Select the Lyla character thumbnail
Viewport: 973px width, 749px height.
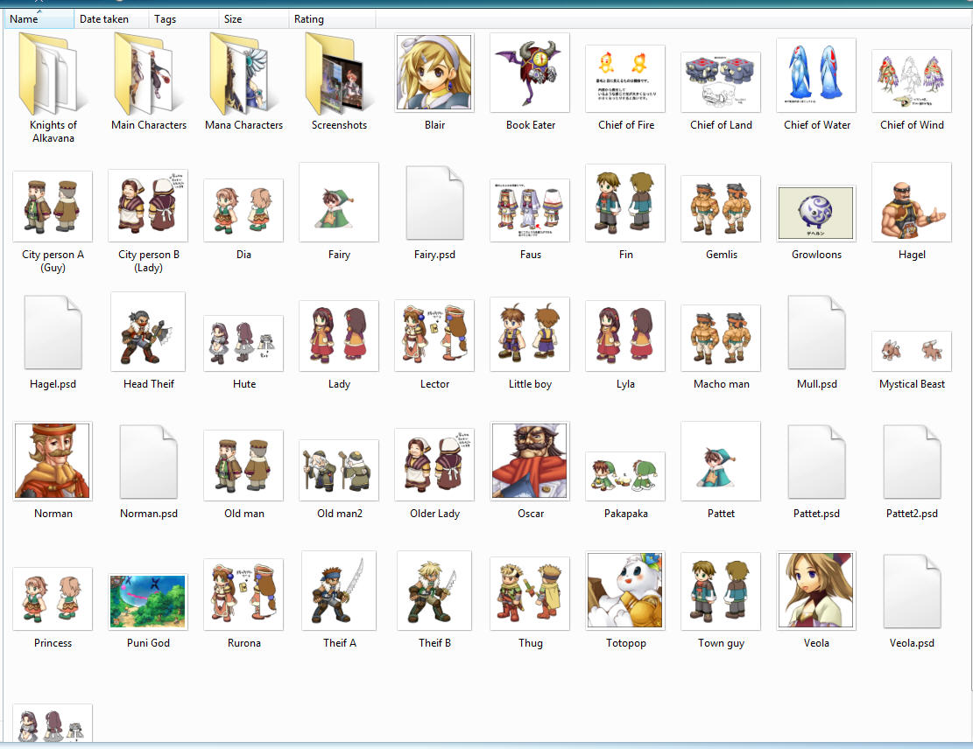point(625,336)
